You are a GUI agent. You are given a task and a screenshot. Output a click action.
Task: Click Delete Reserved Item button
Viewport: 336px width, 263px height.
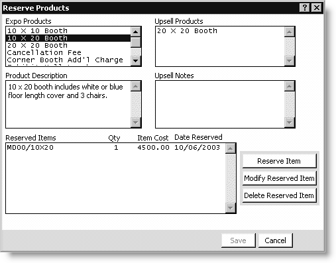pyautogui.click(x=279, y=195)
